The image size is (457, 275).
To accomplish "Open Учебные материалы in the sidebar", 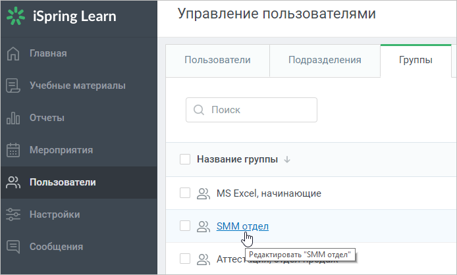I will (79, 86).
